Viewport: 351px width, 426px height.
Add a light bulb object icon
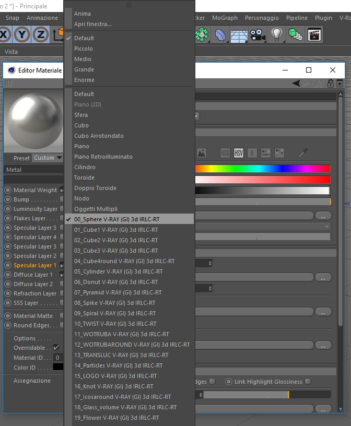[x=276, y=34]
